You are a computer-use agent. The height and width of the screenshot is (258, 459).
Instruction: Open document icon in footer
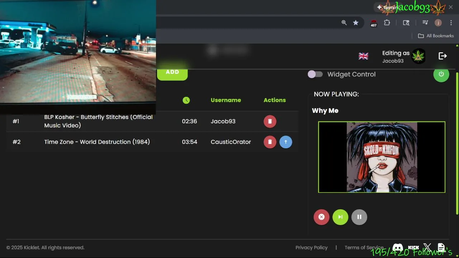point(441,247)
